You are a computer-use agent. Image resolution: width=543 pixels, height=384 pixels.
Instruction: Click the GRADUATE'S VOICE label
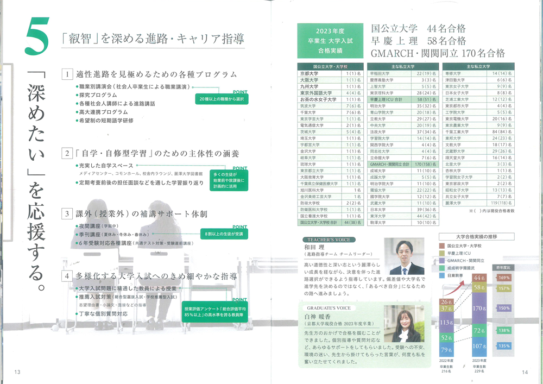[x=329, y=308]
